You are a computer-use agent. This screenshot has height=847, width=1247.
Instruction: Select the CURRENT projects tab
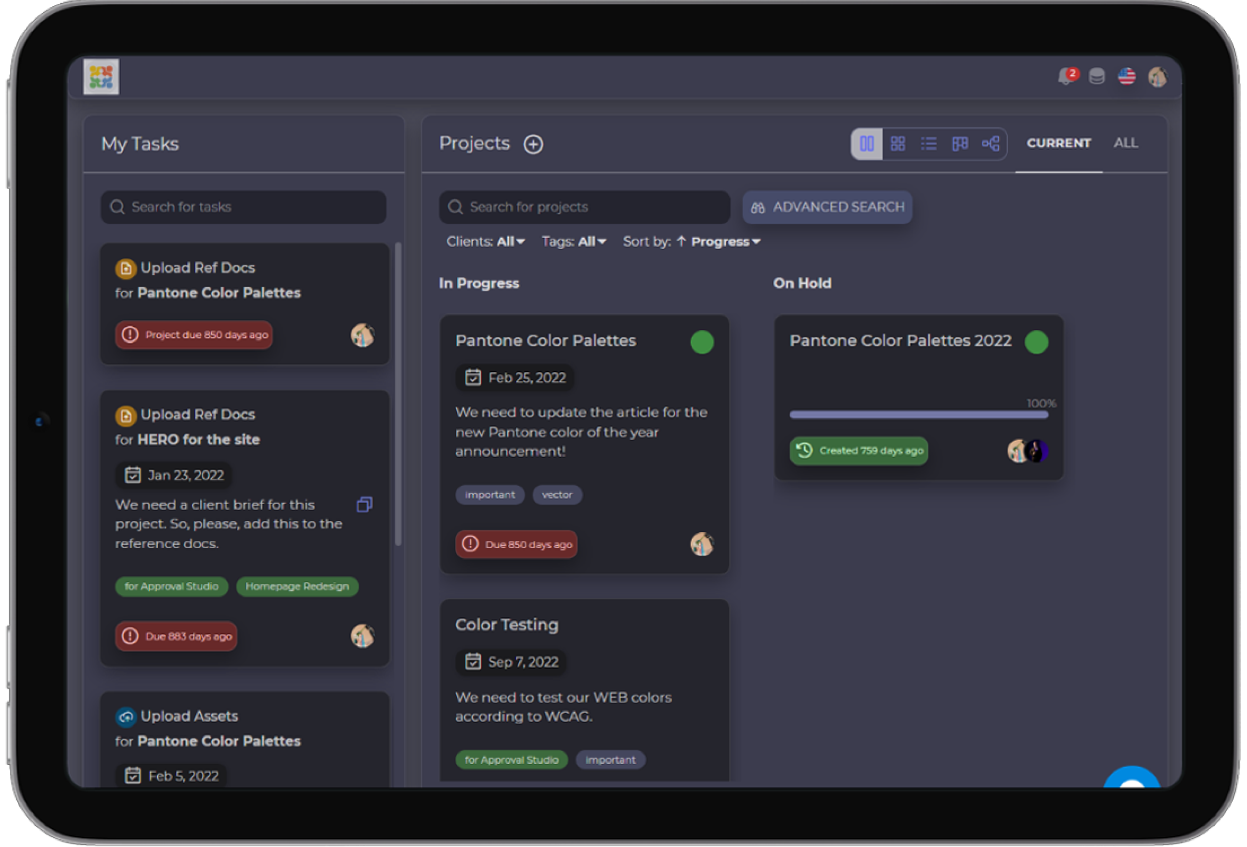1059,143
